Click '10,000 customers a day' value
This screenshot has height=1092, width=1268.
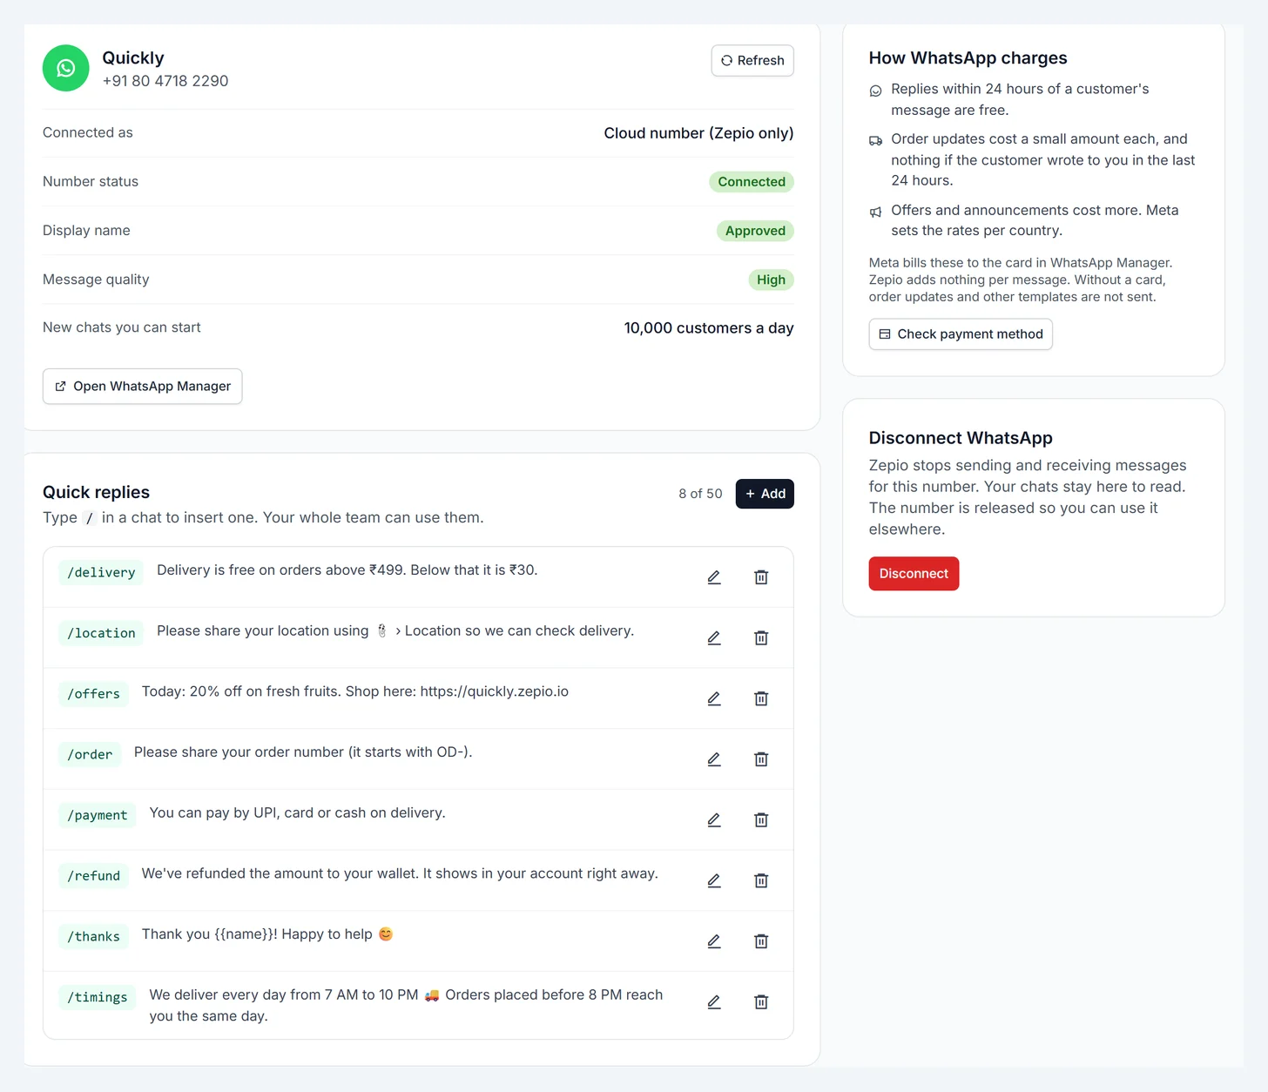point(709,328)
